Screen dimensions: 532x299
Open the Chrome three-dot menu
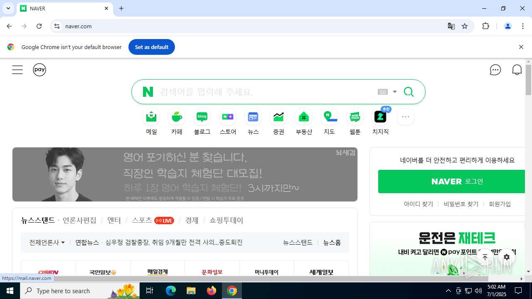click(x=523, y=26)
